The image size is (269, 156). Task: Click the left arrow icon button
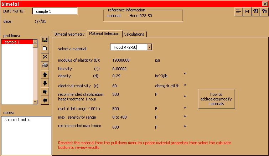[x=45, y=100]
